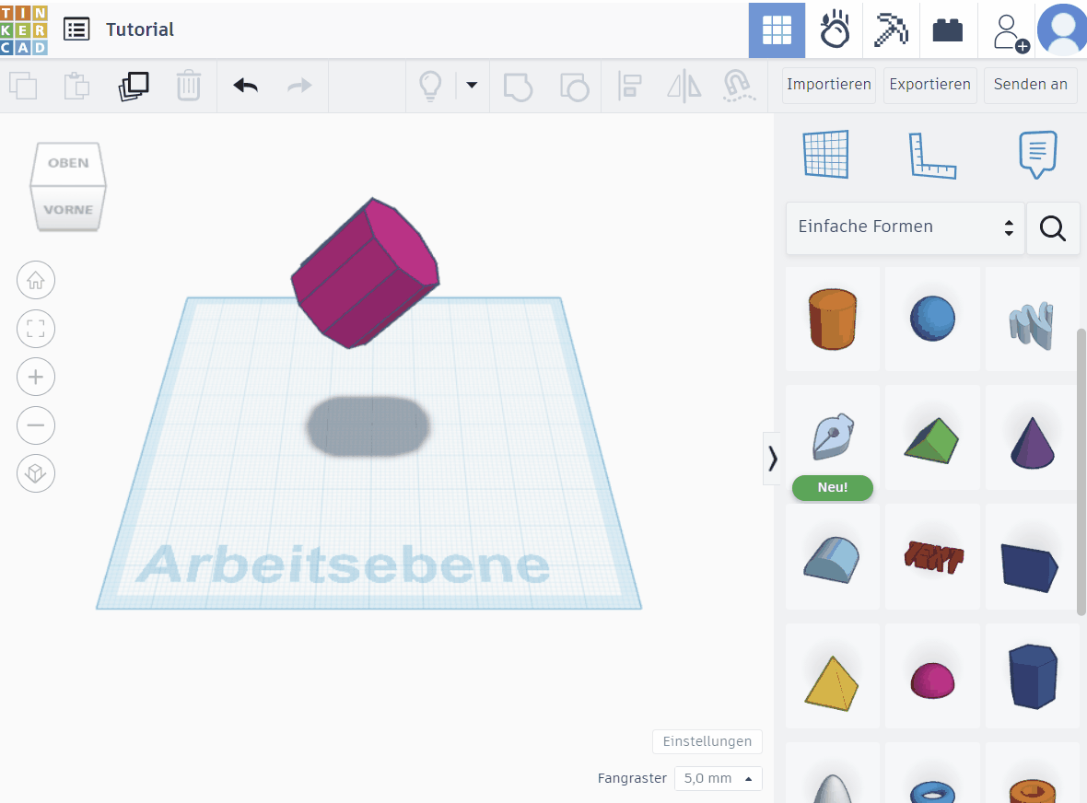Screen dimensions: 1087x803
Task: Pick the blue torus shape
Action: pyautogui.click(x=932, y=774)
